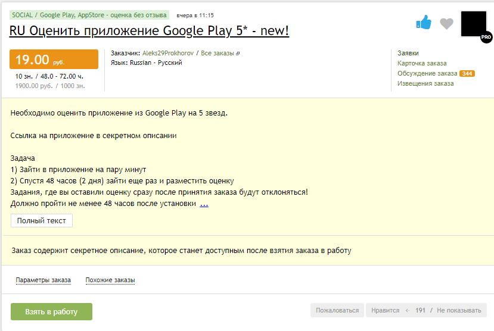Click the blue thumbs-up icon
Screen dimensions: 494x331
coord(424,23)
